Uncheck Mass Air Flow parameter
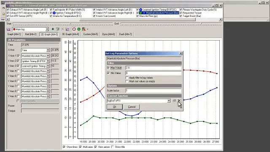This screenshot has height=152, width=270. pyautogui.click(x=138, y=16)
